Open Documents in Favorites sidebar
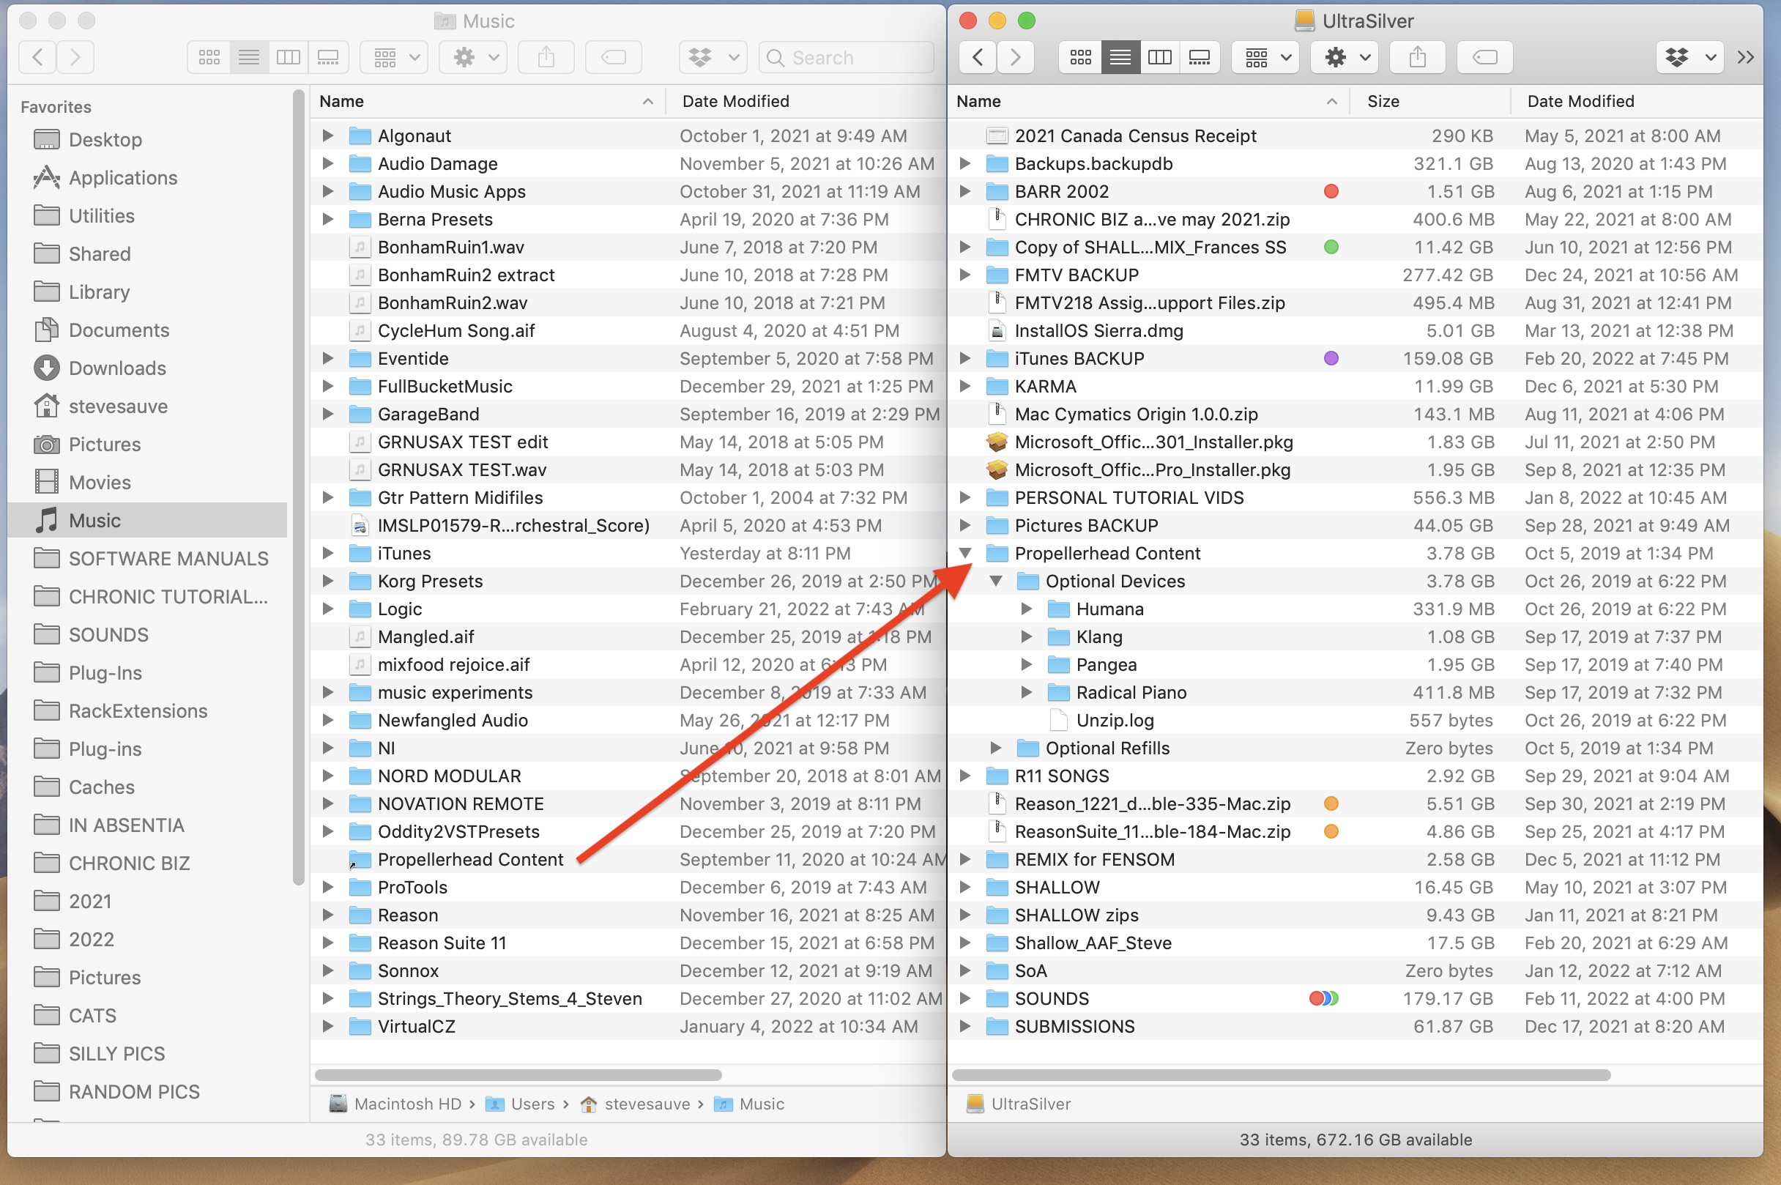The width and height of the screenshot is (1781, 1185). [119, 330]
